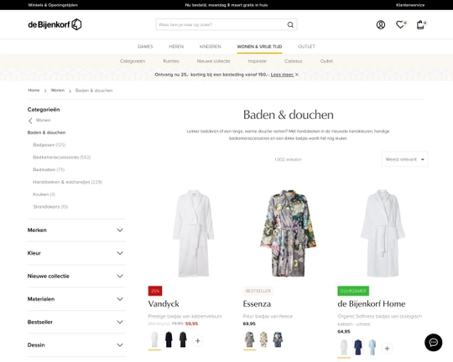The image size is (453, 362).
Task: Click the BESTSELLER badge on Essenza
Action: [258, 291]
